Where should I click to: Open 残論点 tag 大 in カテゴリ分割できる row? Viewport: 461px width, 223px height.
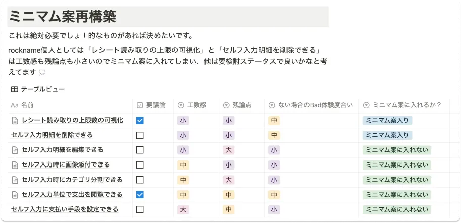[x=228, y=180]
